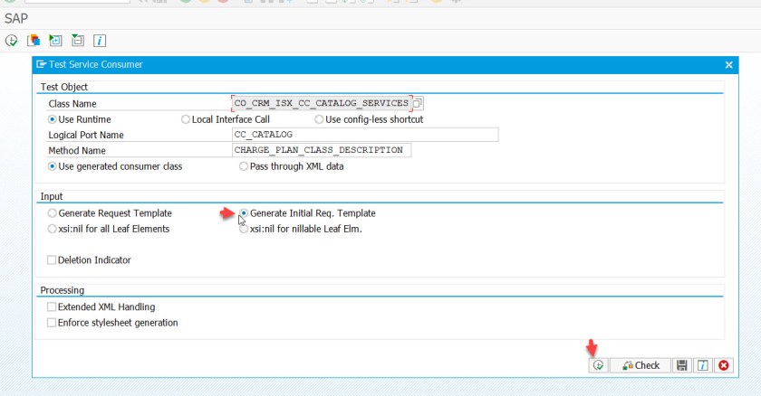Click the SAP title text
The width and height of the screenshot is (761, 396).
point(16,18)
